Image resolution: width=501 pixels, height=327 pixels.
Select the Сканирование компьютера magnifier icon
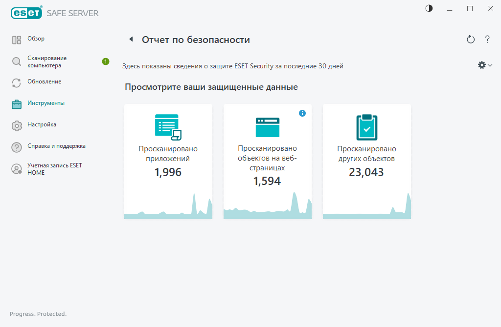pyautogui.click(x=15, y=61)
